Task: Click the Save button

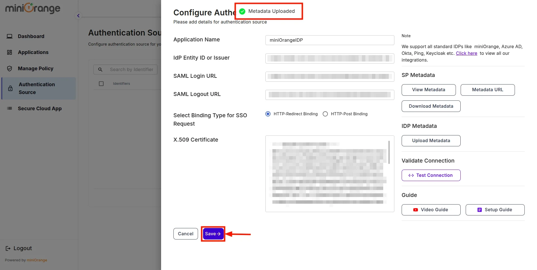Action: [213, 234]
